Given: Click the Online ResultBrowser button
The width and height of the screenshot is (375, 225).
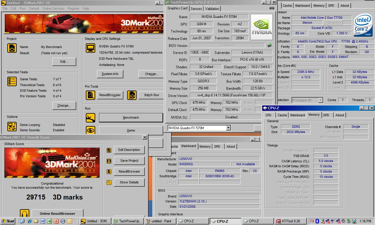Looking at the screenshot, I should click(57, 213).
